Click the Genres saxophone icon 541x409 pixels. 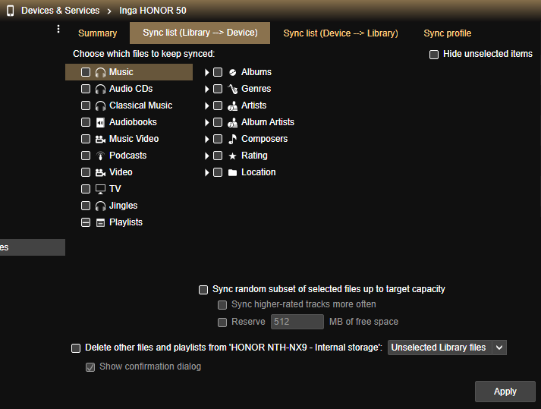(232, 89)
